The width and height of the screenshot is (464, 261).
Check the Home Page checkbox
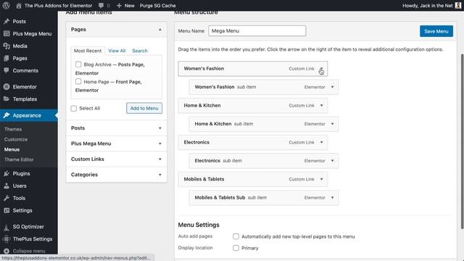[x=78, y=81]
